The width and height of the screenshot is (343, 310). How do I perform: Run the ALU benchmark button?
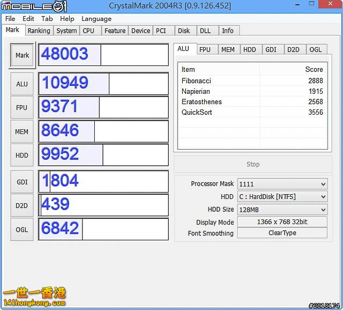[22, 84]
